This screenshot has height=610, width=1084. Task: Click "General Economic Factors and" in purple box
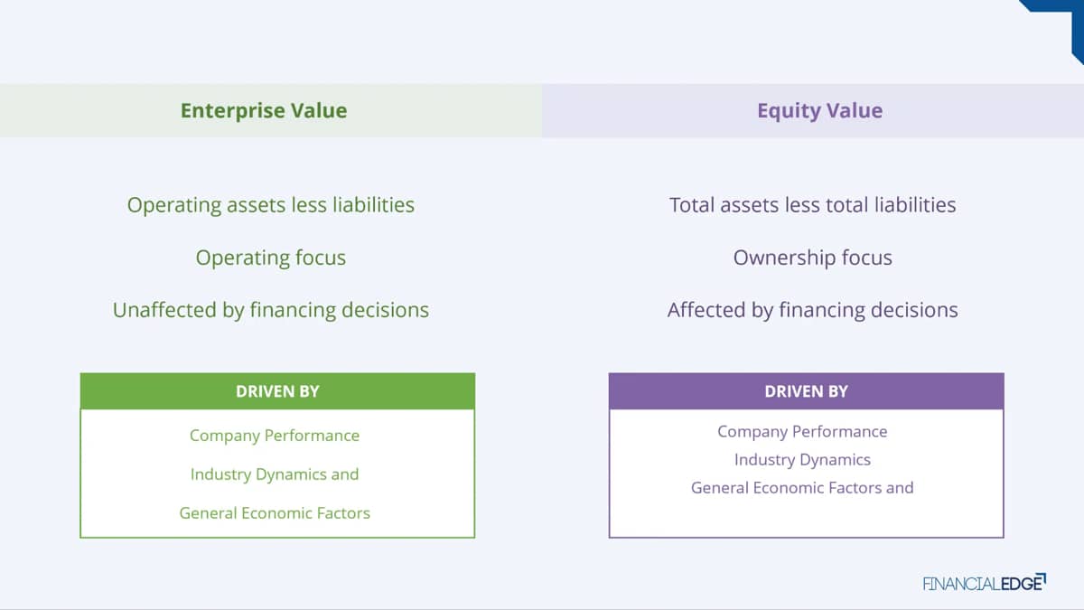click(x=802, y=488)
